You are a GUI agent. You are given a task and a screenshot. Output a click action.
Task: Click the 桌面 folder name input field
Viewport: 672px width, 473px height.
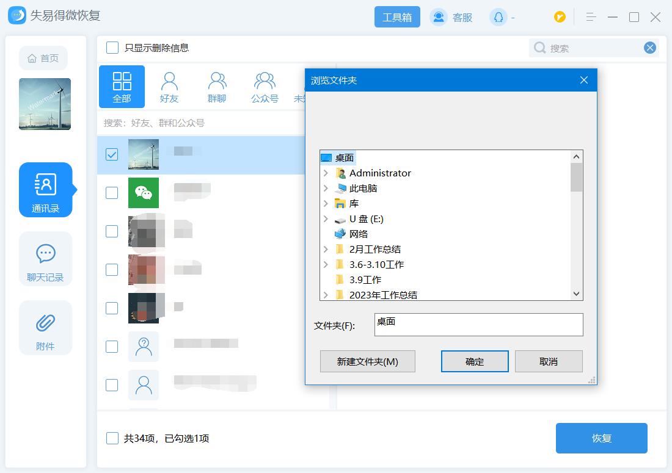tap(478, 324)
